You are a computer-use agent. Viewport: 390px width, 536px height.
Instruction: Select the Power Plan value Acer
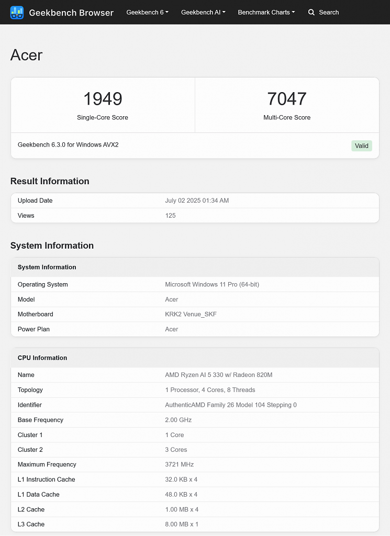[x=172, y=329]
